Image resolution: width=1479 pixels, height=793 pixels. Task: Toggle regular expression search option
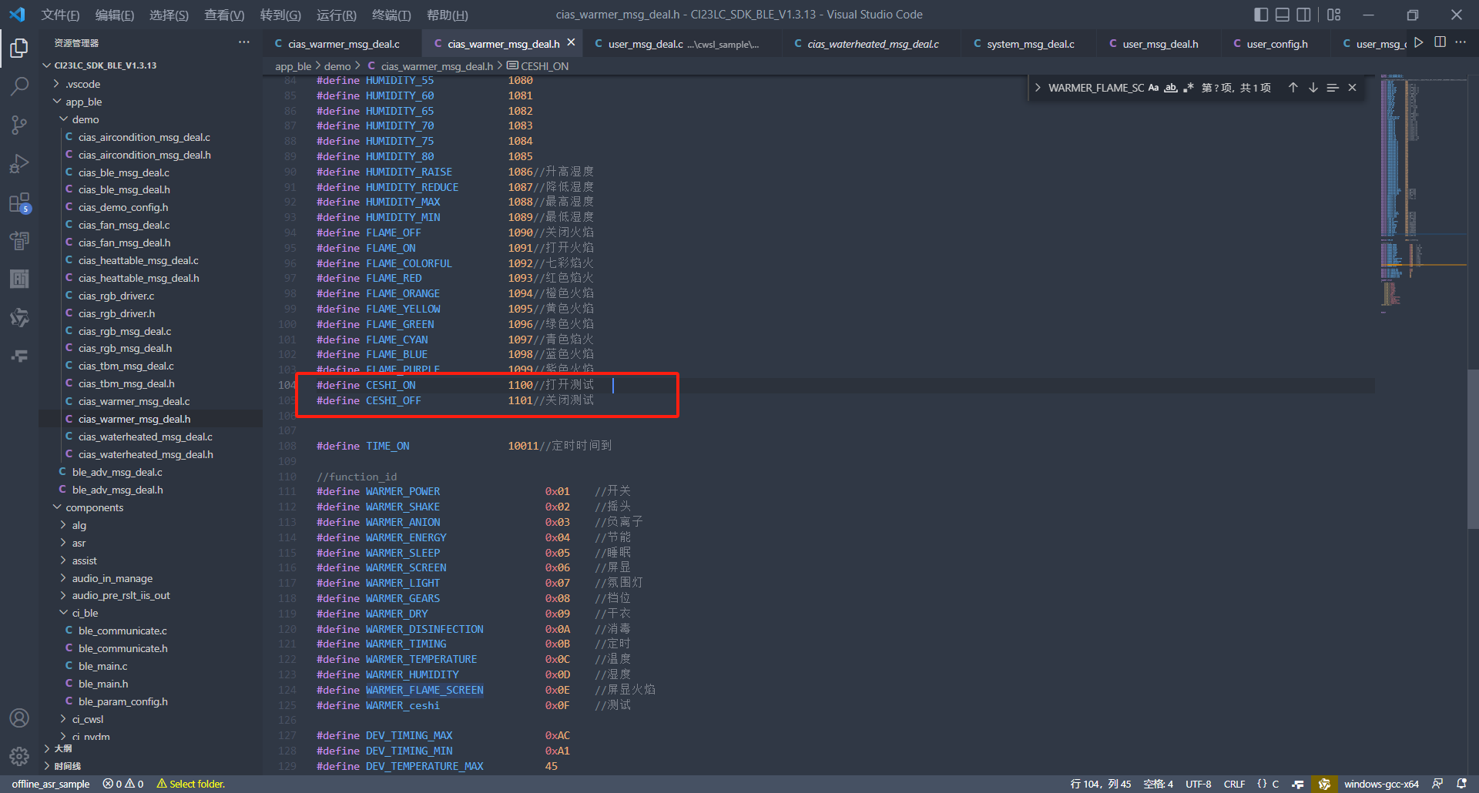1188,88
